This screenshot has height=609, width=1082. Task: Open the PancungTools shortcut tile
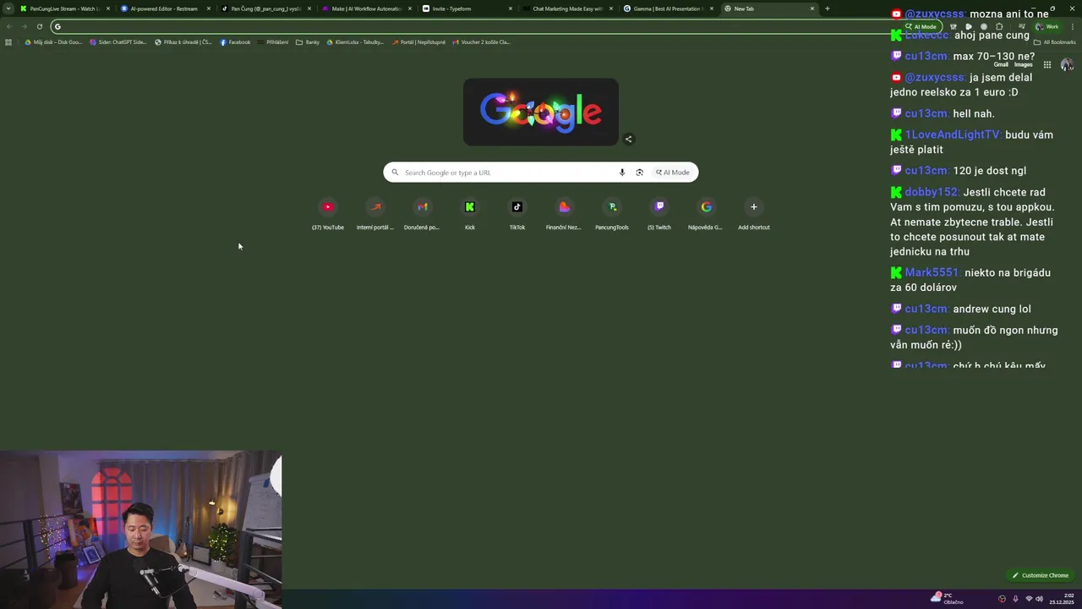612,214
